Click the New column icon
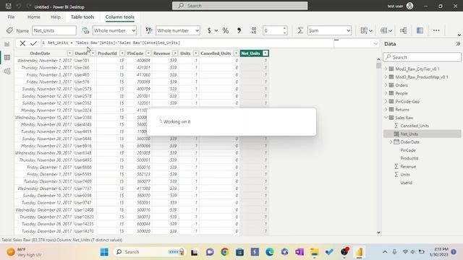Viewport: 463px width, 260px height. point(420,30)
